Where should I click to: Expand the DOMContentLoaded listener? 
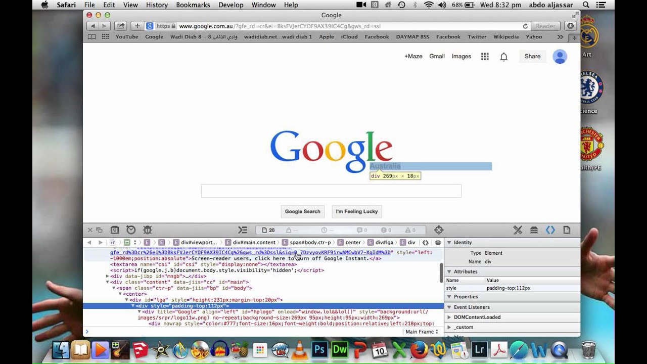tap(449, 317)
